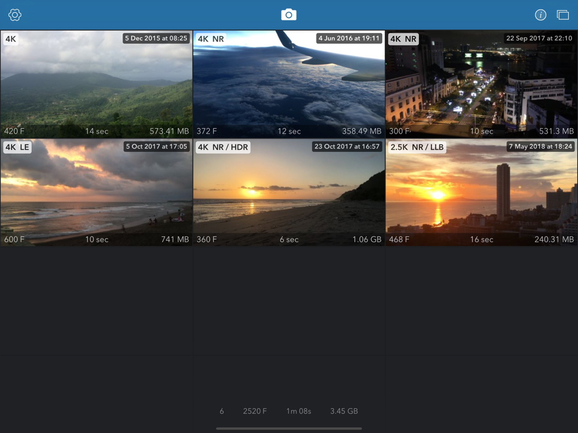Tap the '741 MB' file size
Viewport: 578px width, 433px height.
[x=175, y=240]
